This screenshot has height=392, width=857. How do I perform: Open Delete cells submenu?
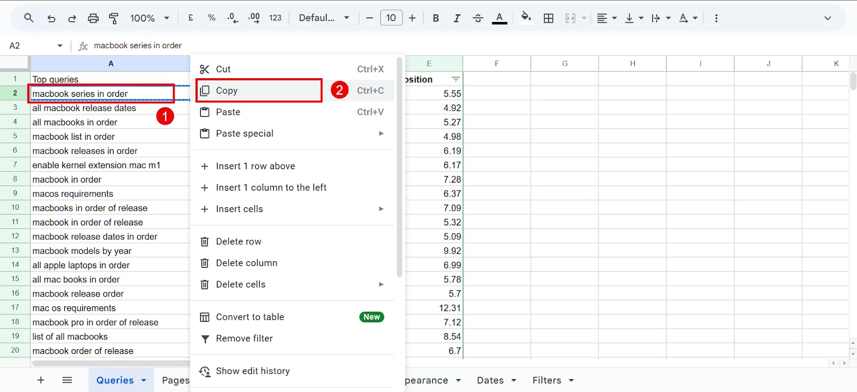pyautogui.click(x=292, y=284)
